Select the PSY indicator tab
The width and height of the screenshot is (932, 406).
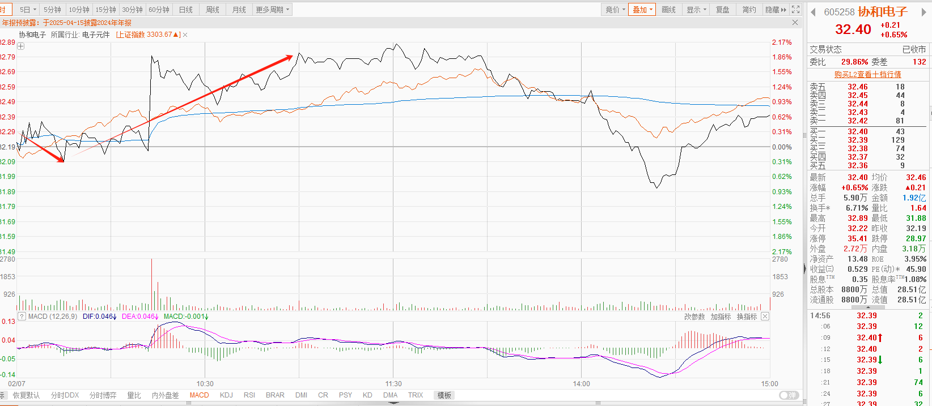point(345,395)
